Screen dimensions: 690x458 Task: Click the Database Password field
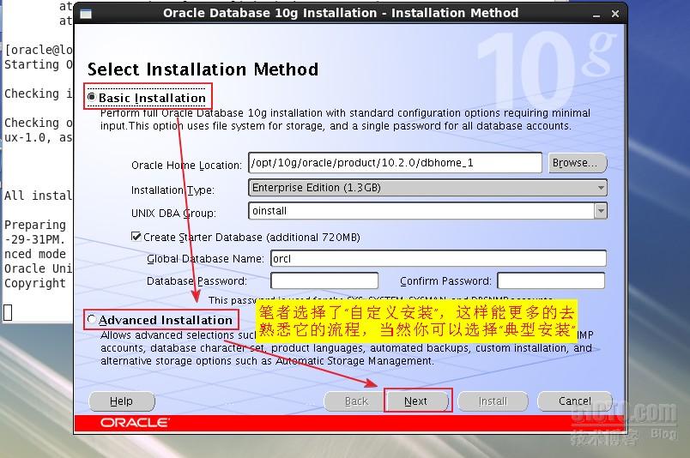324,280
